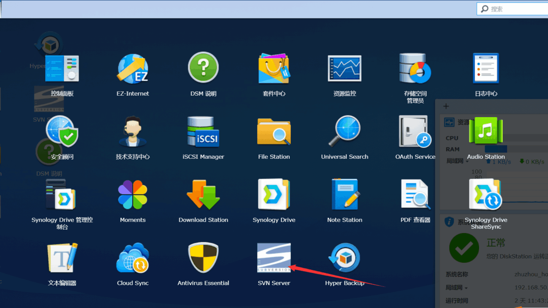The image size is (548, 308).
Task: Start the EZ-Internet wizard
Action: tap(133, 69)
